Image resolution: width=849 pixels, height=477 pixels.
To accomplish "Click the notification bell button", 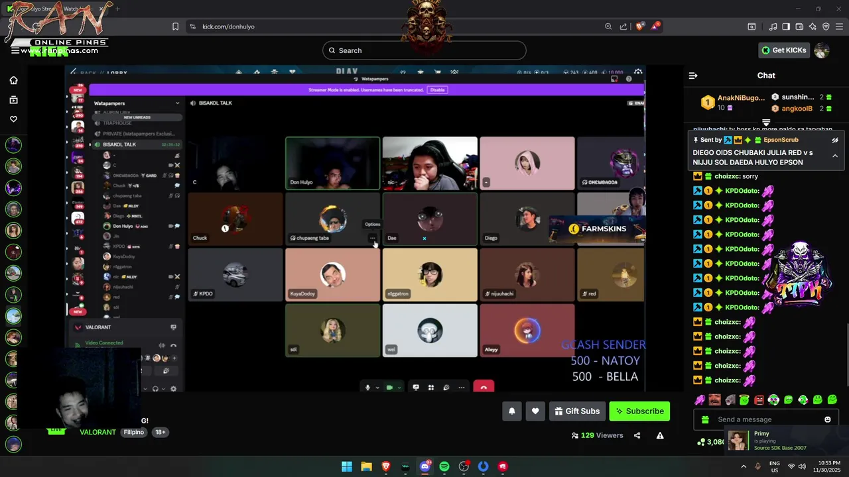I will pos(511,411).
